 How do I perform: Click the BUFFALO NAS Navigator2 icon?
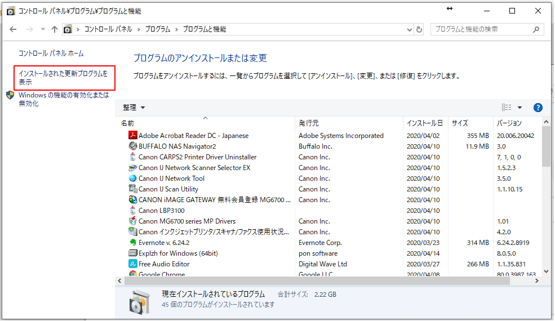pos(133,146)
